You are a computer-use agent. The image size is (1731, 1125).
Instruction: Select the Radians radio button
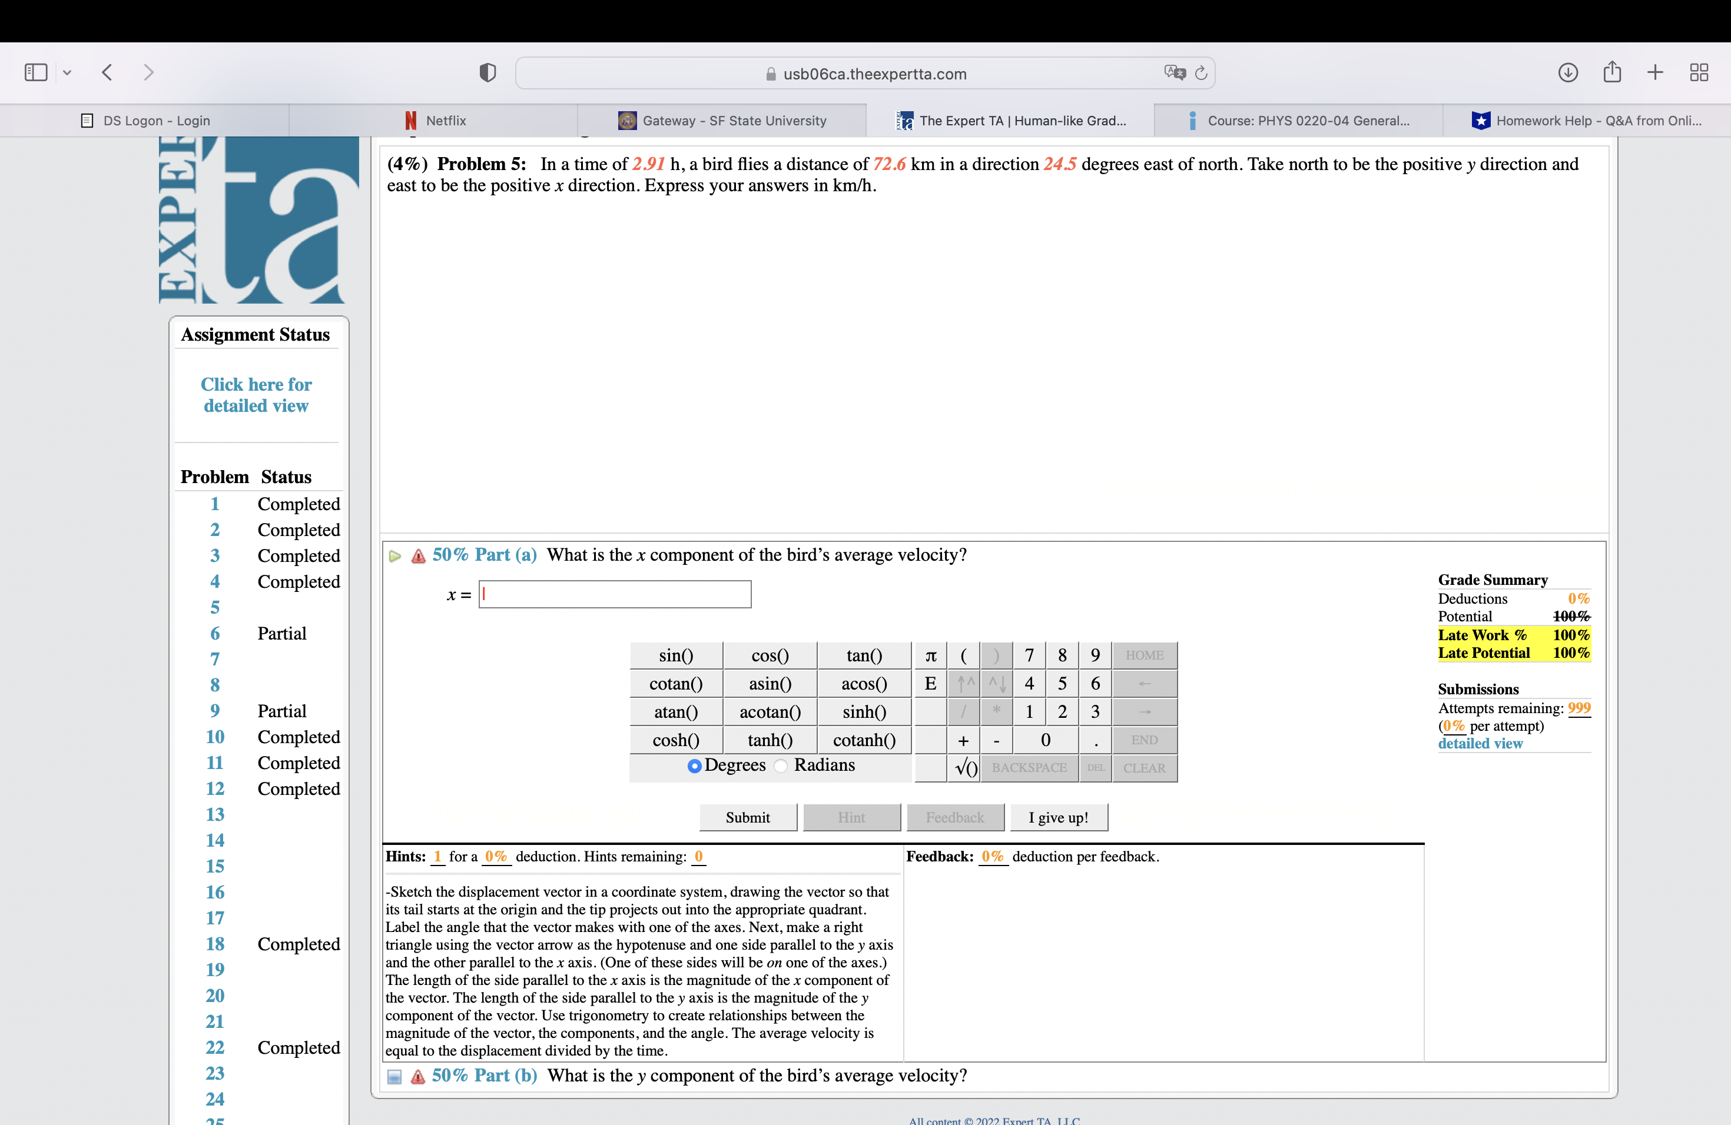779,766
